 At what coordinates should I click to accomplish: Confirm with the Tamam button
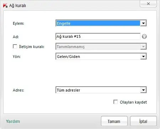coord(114,121)
